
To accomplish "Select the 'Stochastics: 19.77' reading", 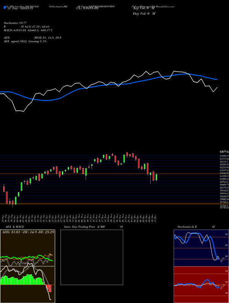I will [15, 23].
